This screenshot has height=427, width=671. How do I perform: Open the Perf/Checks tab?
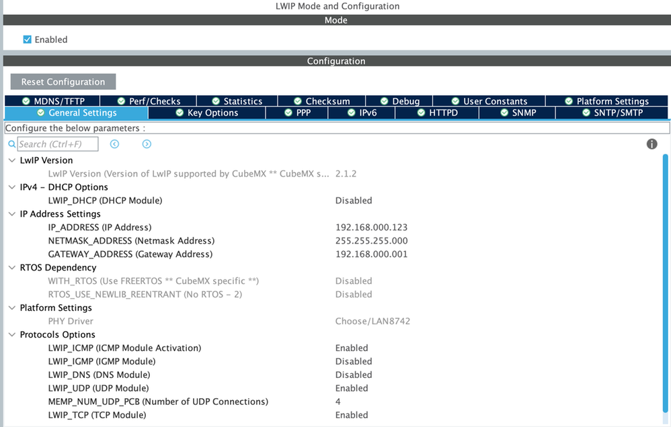(x=148, y=101)
